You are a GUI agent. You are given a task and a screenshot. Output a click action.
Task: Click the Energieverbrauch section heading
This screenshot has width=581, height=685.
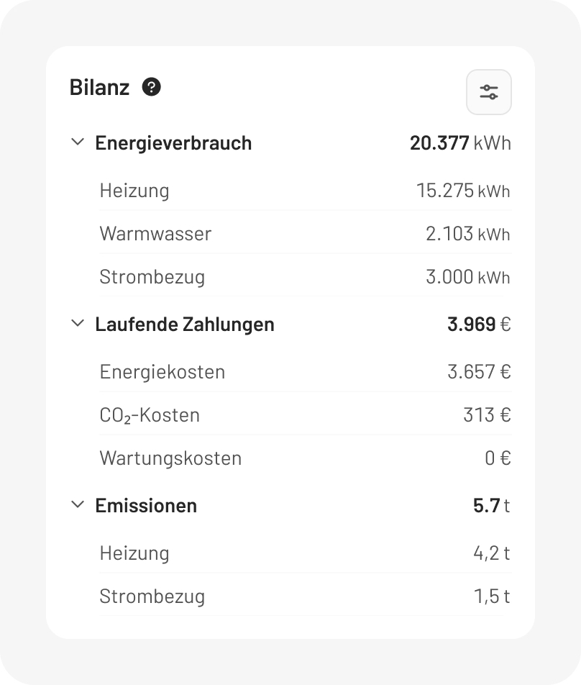(173, 143)
